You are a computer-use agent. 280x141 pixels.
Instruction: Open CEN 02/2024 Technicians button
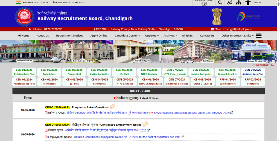(49, 82)
